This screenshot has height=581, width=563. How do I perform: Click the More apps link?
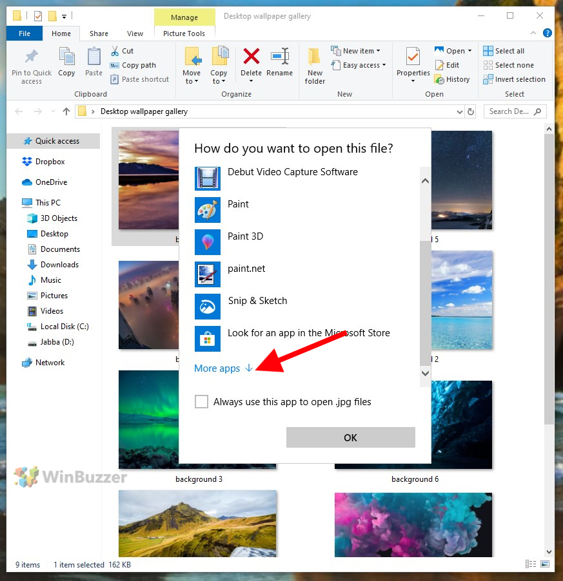223,368
